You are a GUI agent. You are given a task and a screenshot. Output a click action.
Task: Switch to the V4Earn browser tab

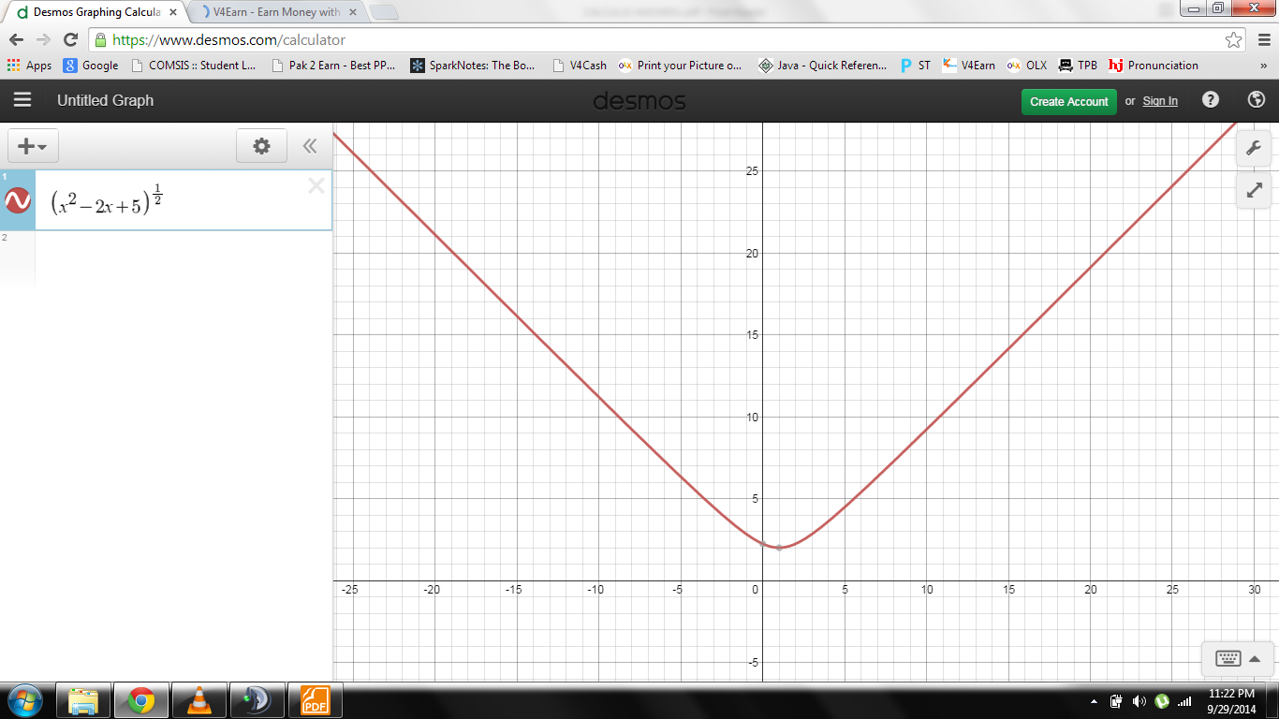[277, 12]
